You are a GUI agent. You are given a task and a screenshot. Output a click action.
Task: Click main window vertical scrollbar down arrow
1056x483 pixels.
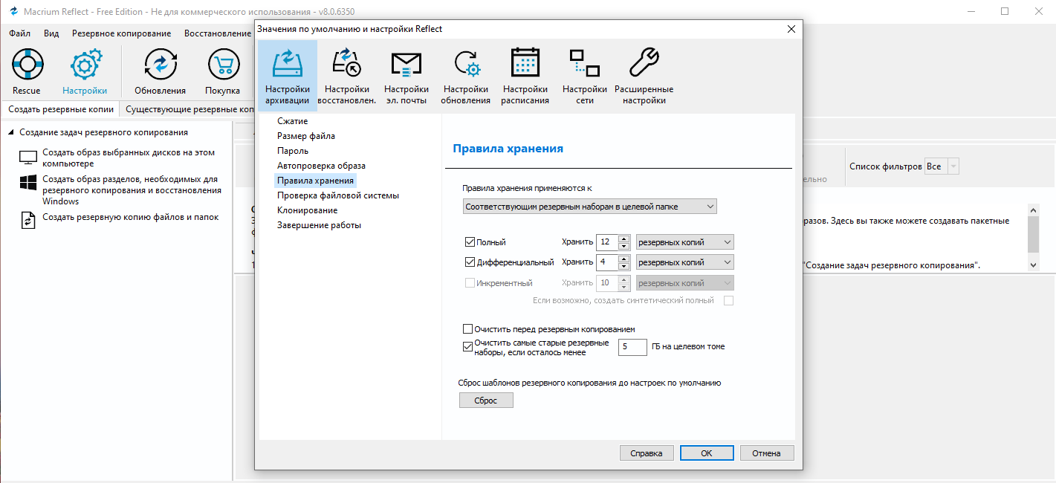[1034, 265]
